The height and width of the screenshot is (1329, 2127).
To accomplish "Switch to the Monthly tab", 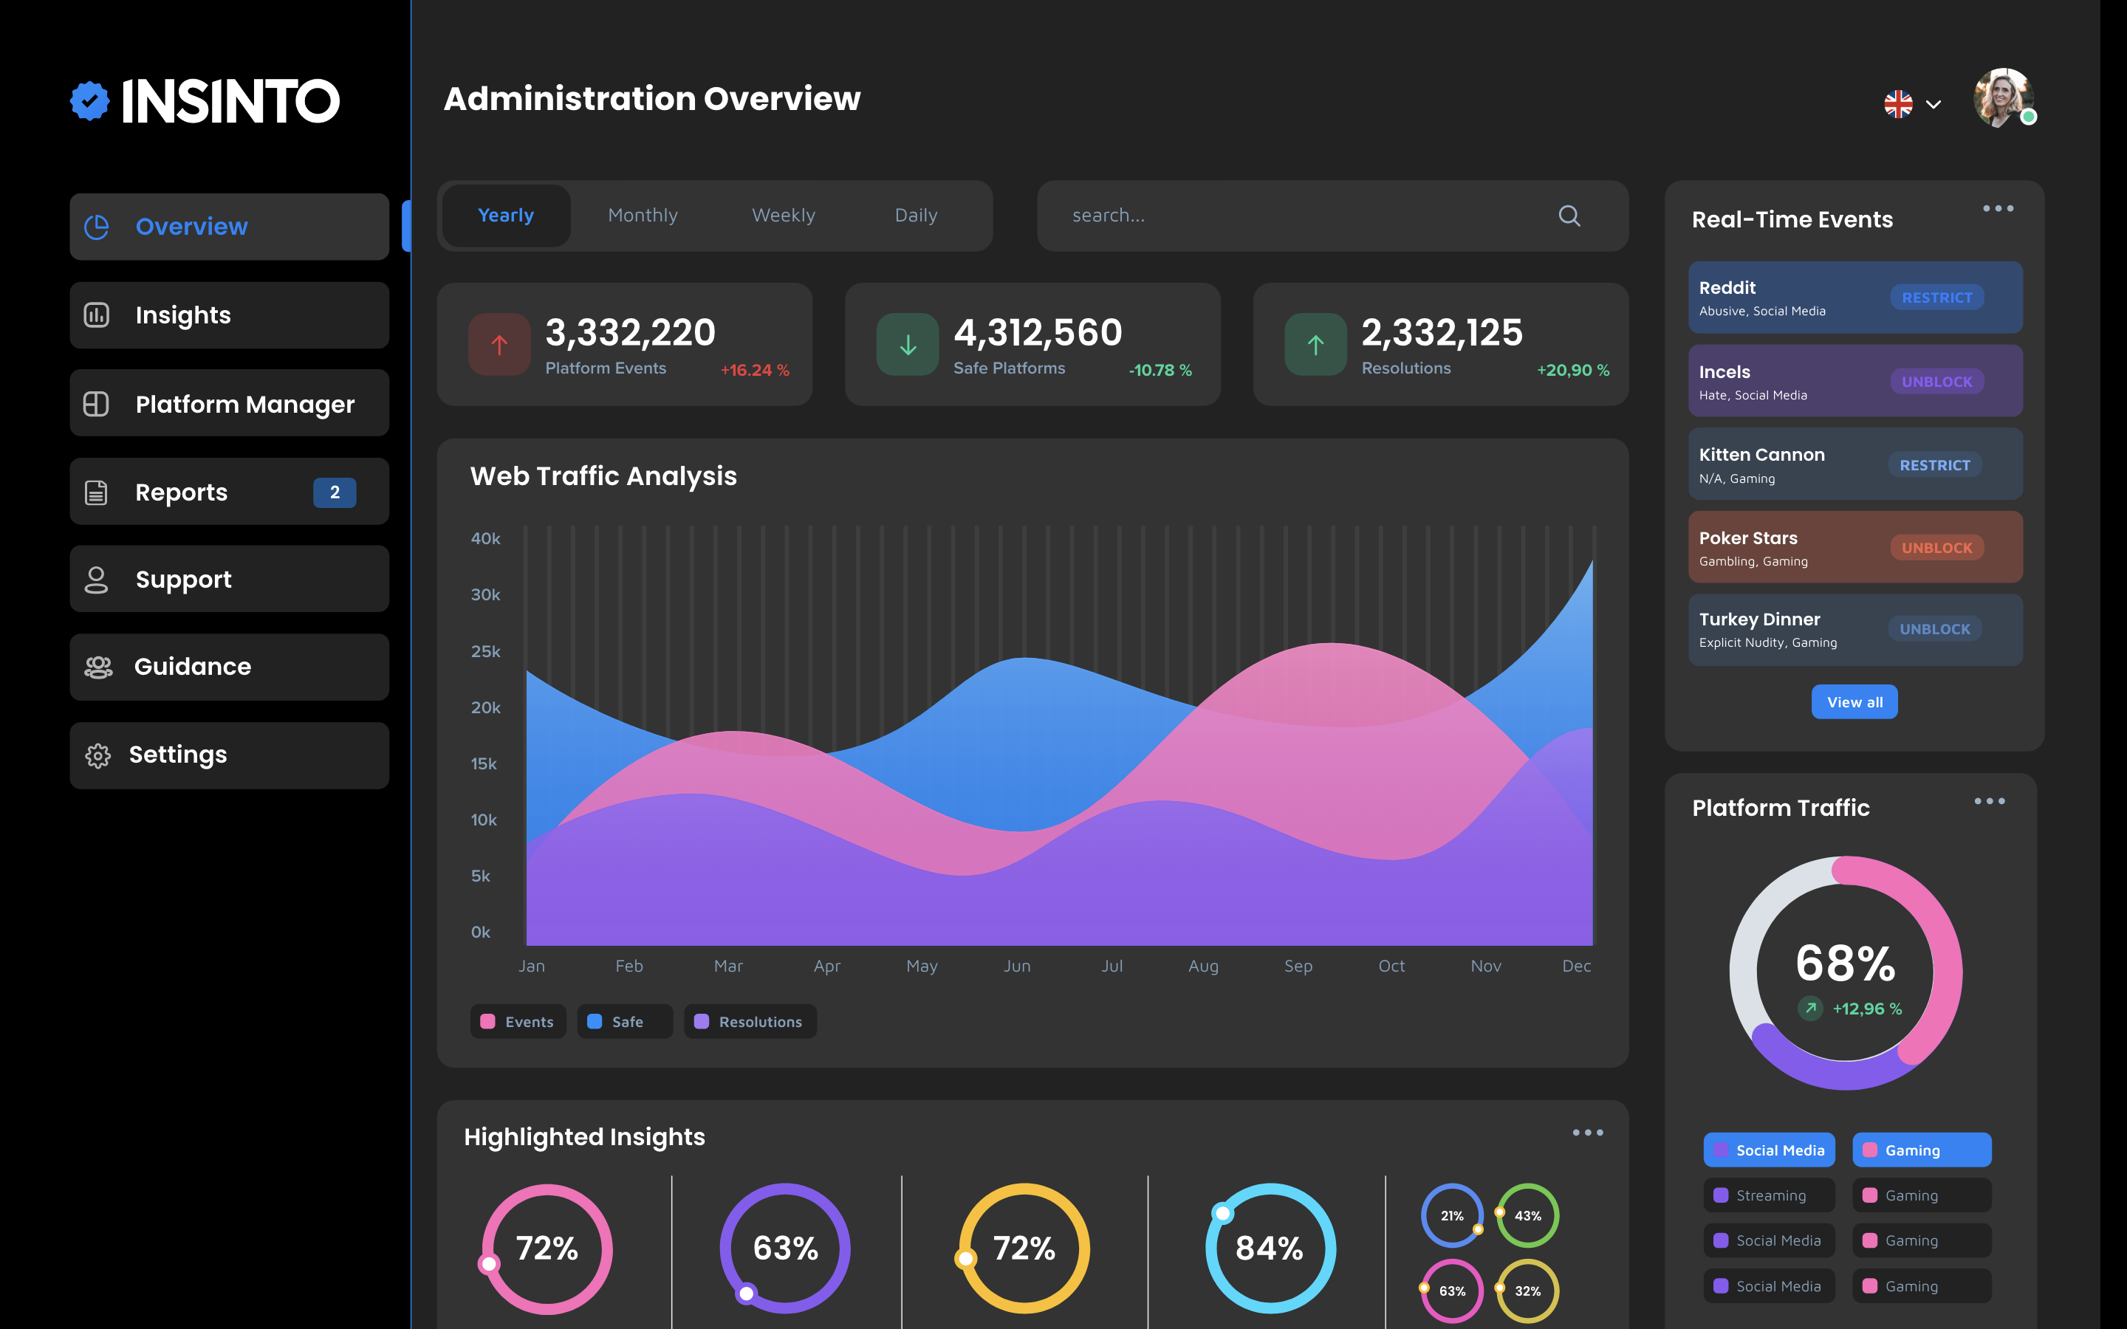I will click(x=643, y=216).
